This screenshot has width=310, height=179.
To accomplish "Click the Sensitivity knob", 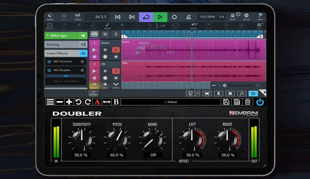I will click(x=82, y=139).
